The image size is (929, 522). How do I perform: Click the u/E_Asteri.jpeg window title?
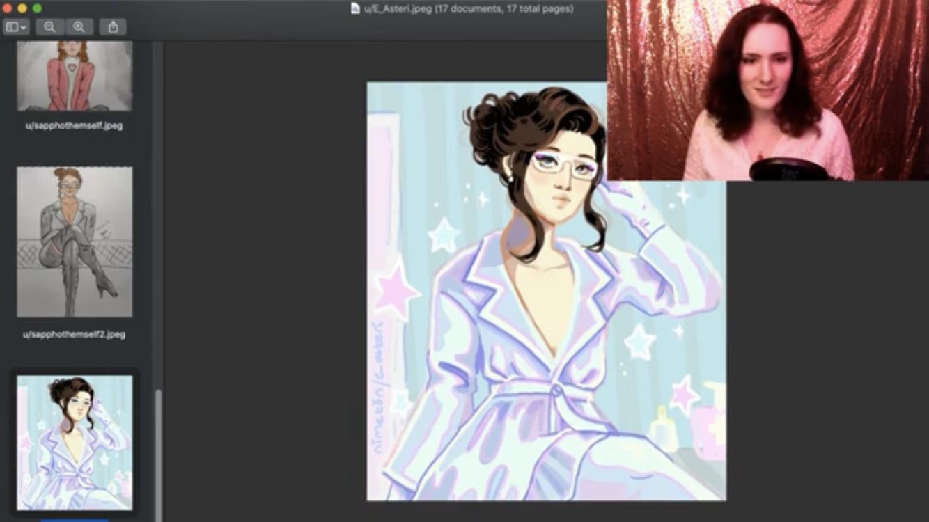tap(469, 9)
